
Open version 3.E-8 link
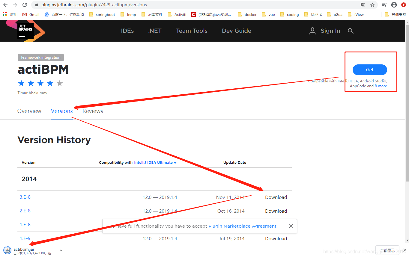tap(25, 197)
